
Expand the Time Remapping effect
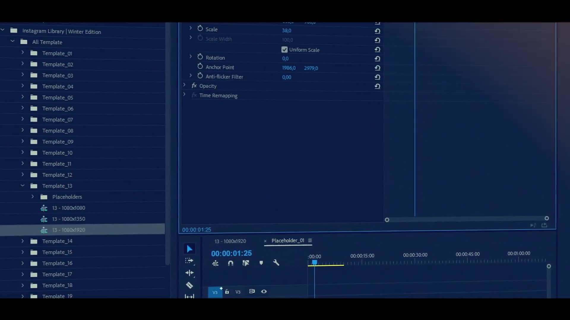click(x=184, y=95)
